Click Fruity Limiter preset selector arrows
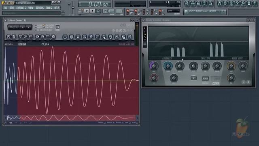Screen dimensions: 259x146 [249, 20]
